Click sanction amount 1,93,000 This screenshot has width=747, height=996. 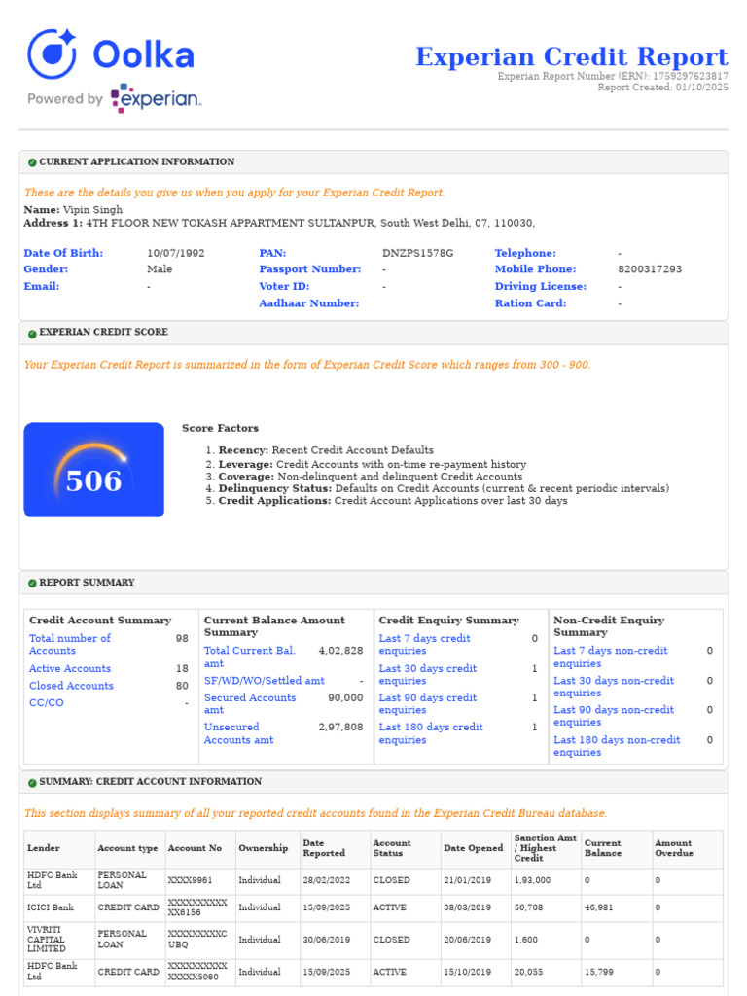[x=532, y=880]
